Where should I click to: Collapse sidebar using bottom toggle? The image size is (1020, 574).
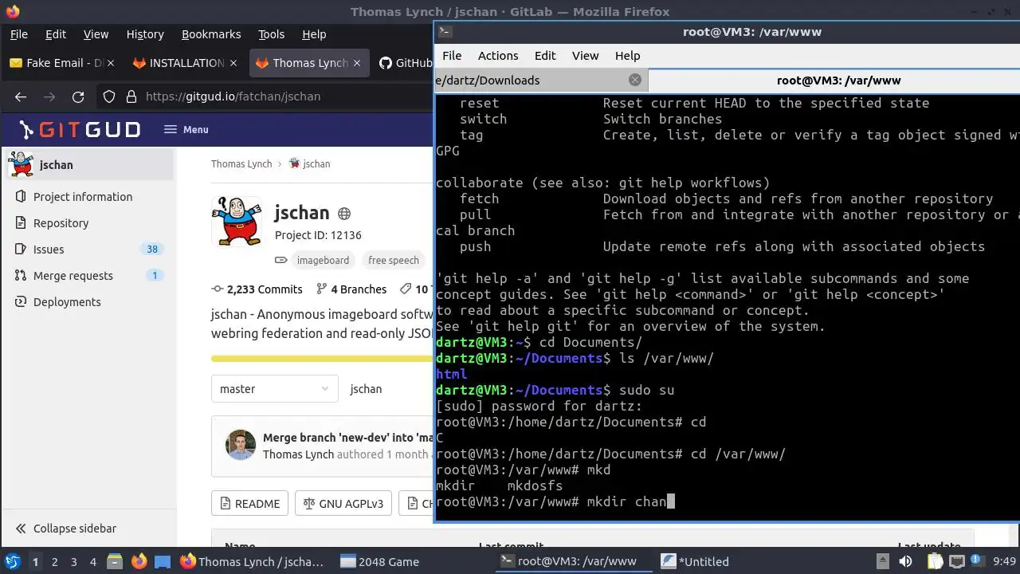click(66, 529)
